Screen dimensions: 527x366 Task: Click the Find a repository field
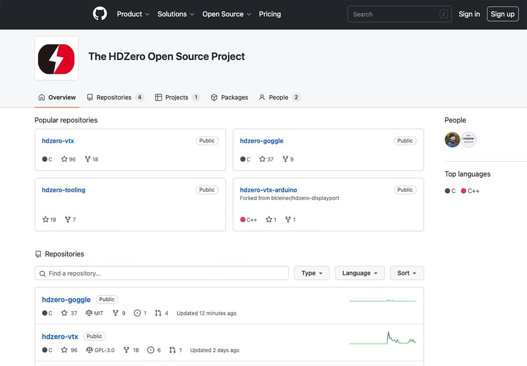click(162, 273)
